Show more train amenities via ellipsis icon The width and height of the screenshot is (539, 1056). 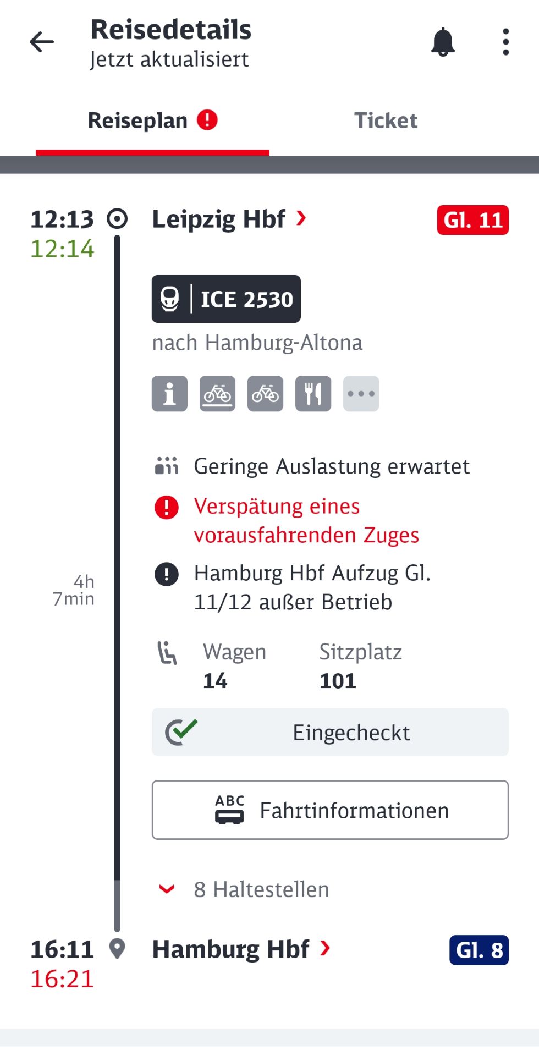361,394
